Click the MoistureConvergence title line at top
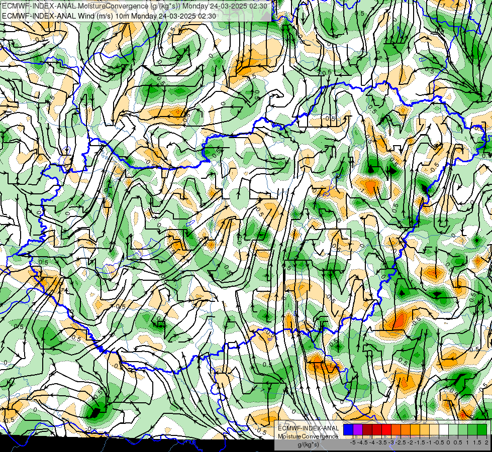492x452 pixels. 135,6
